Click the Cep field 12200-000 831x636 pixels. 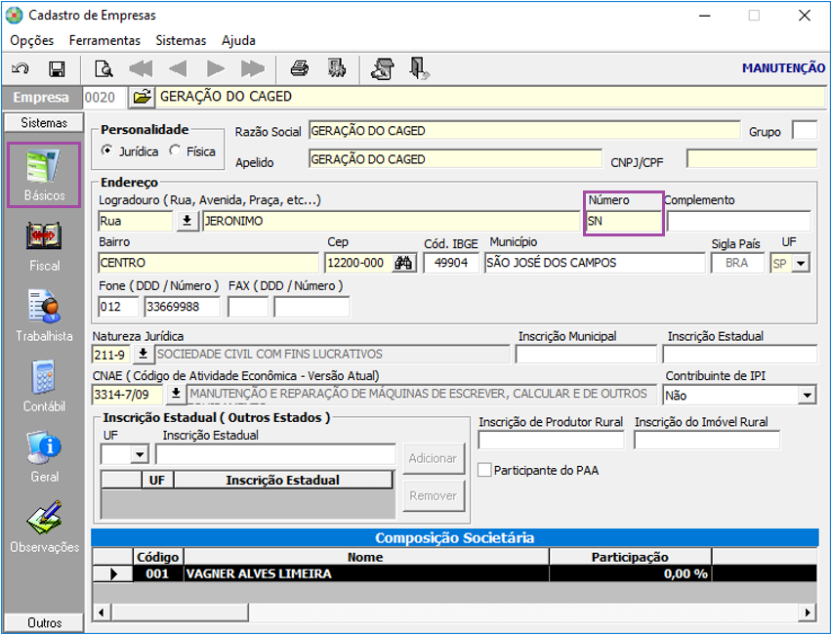coord(358,263)
